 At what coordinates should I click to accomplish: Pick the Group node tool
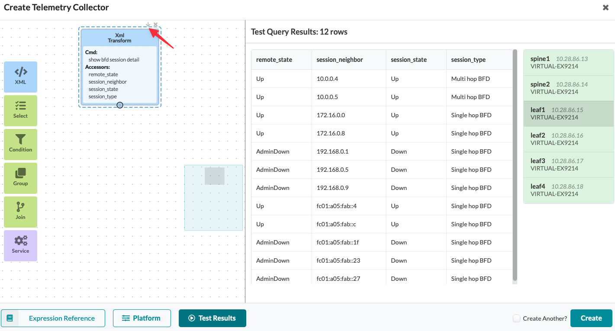20,178
